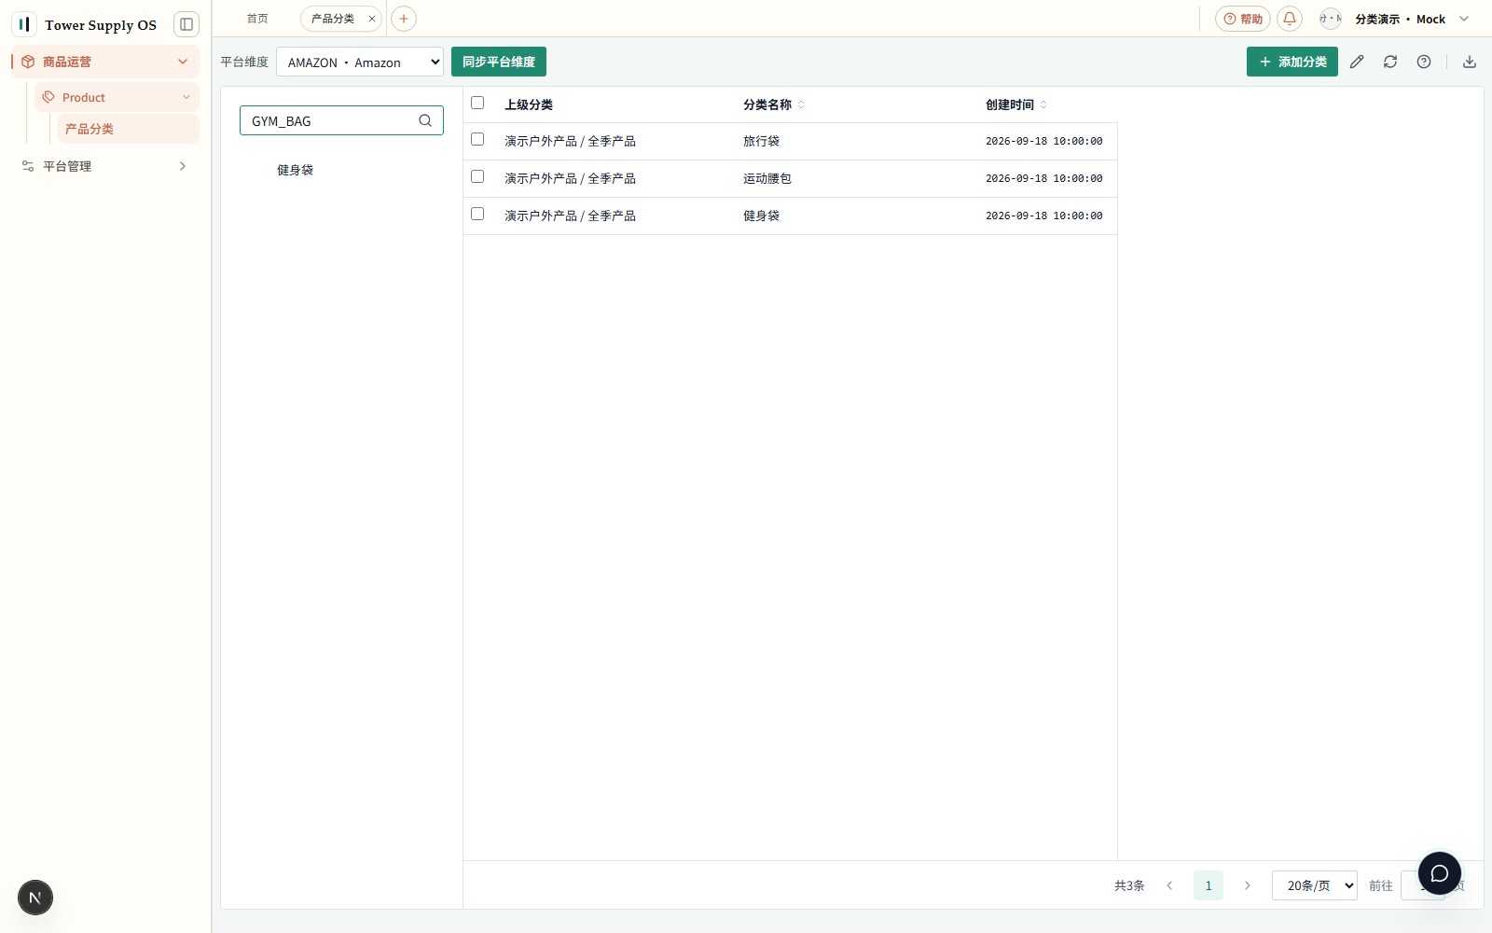Viewport: 1492px width, 933px height.
Task: Toggle the sidebar collapse icon
Action: tap(186, 24)
